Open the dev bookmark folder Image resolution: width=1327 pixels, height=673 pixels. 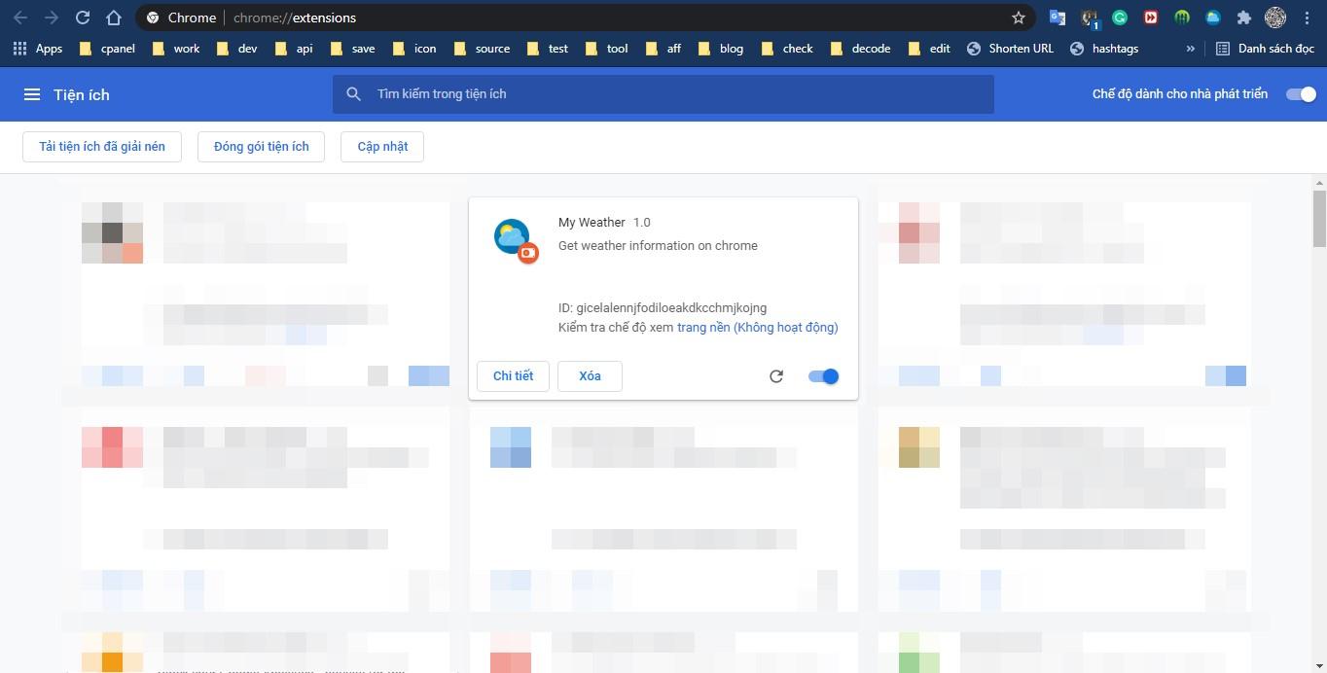coord(236,49)
